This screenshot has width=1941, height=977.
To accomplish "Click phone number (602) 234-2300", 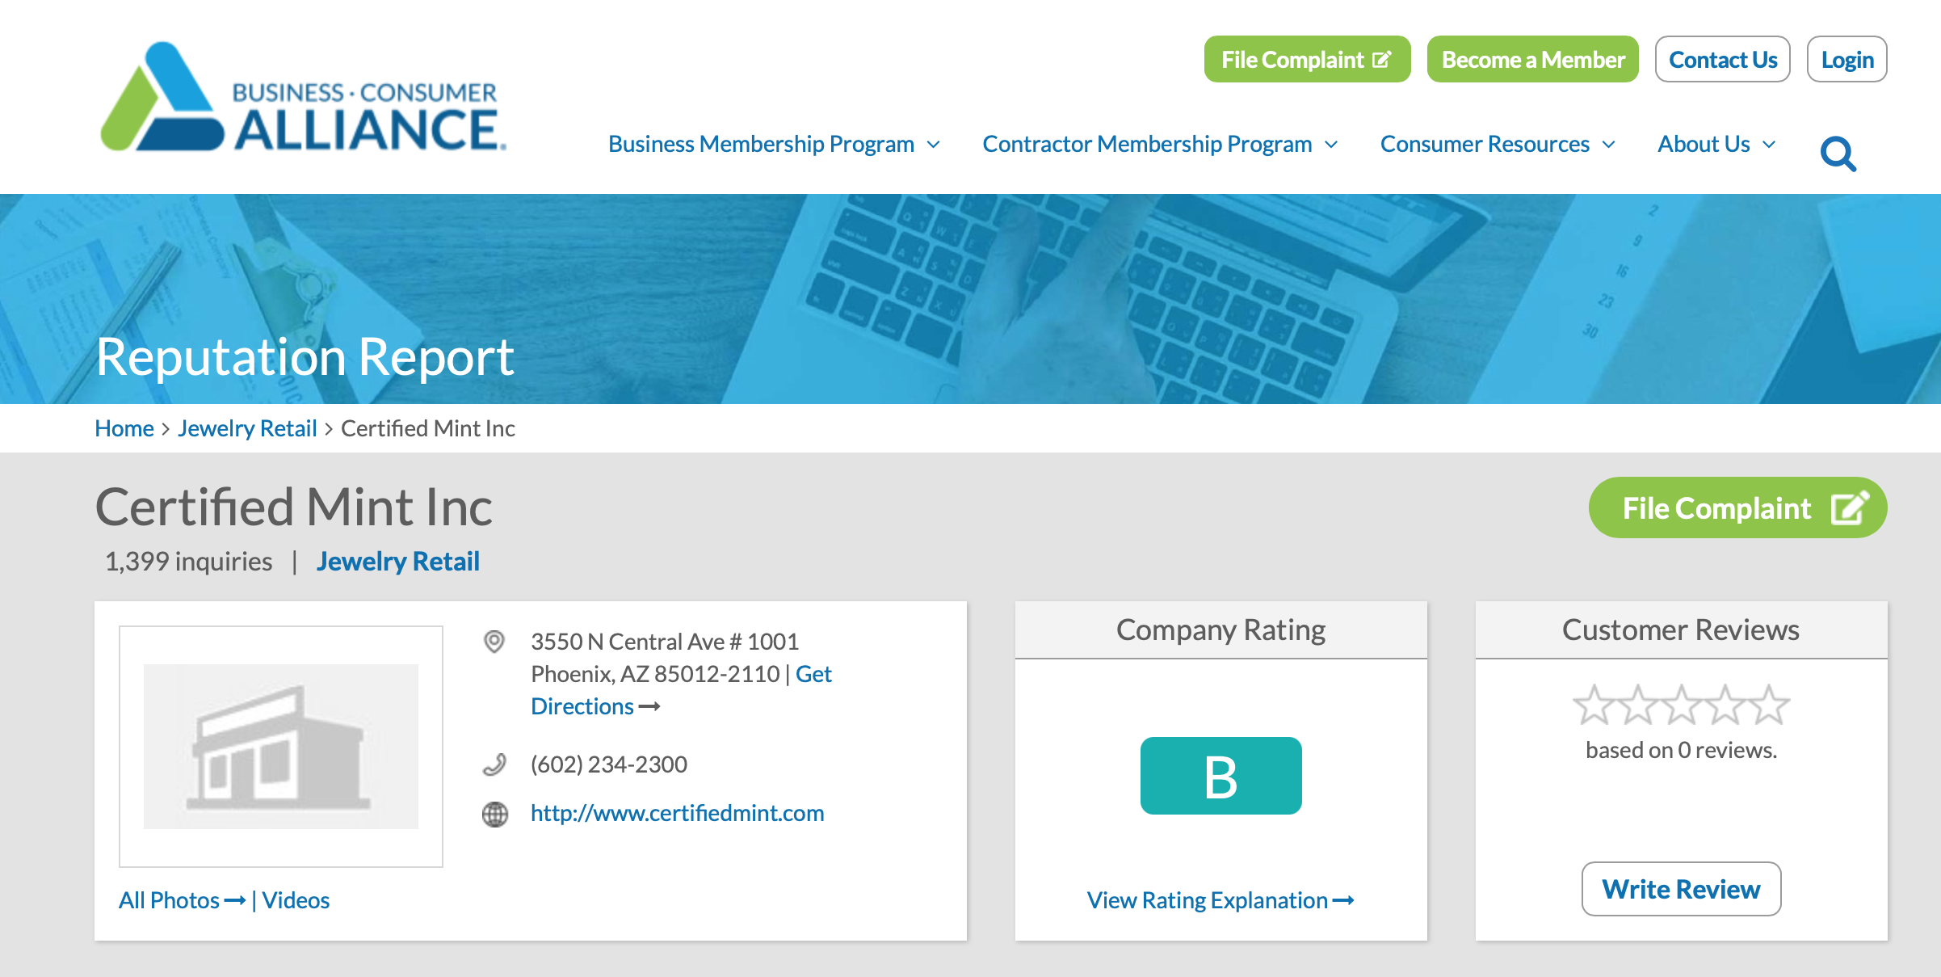I will point(608,764).
